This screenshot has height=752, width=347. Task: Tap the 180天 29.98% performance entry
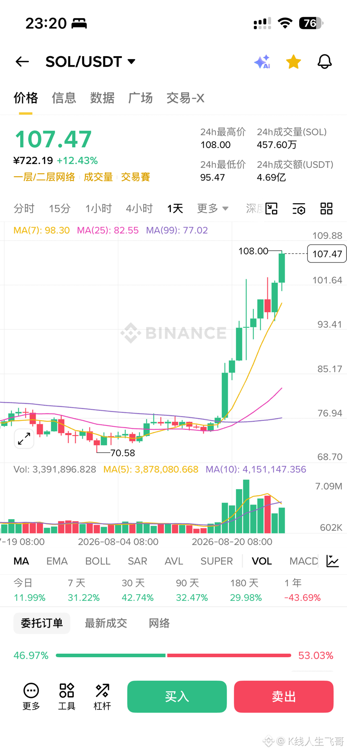point(246,590)
